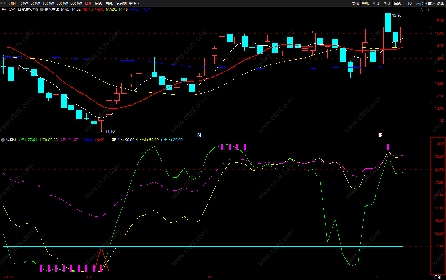
Task: Open the 多周期 multi-period view
Action: coord(121,3)
